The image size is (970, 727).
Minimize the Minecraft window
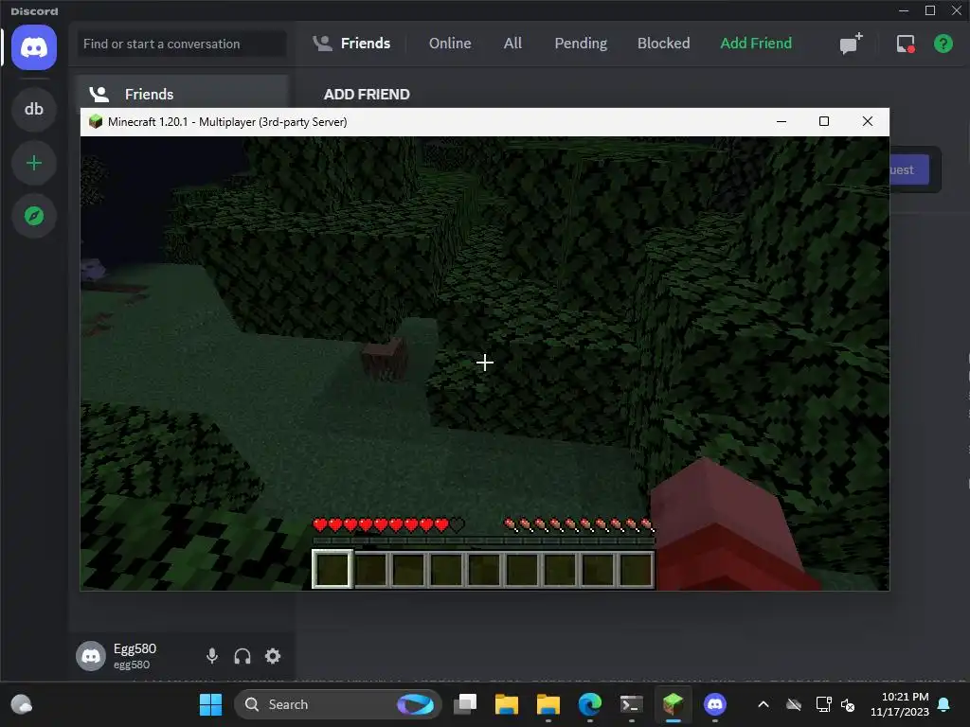click(x=781, y=121)
